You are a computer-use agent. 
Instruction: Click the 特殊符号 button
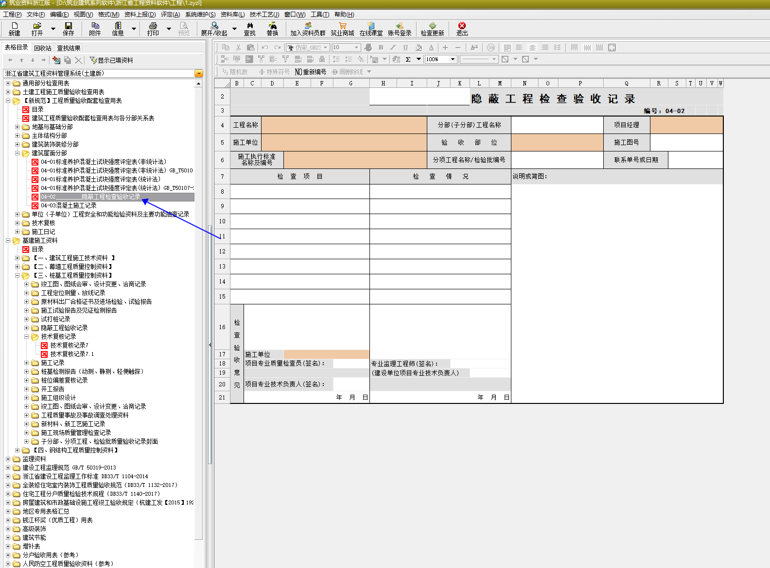[274, 72]
